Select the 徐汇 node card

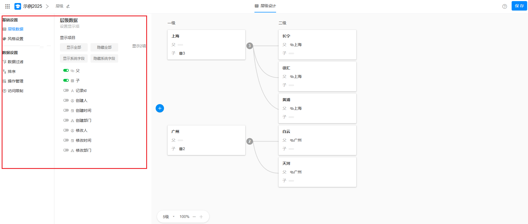[317, 76]
